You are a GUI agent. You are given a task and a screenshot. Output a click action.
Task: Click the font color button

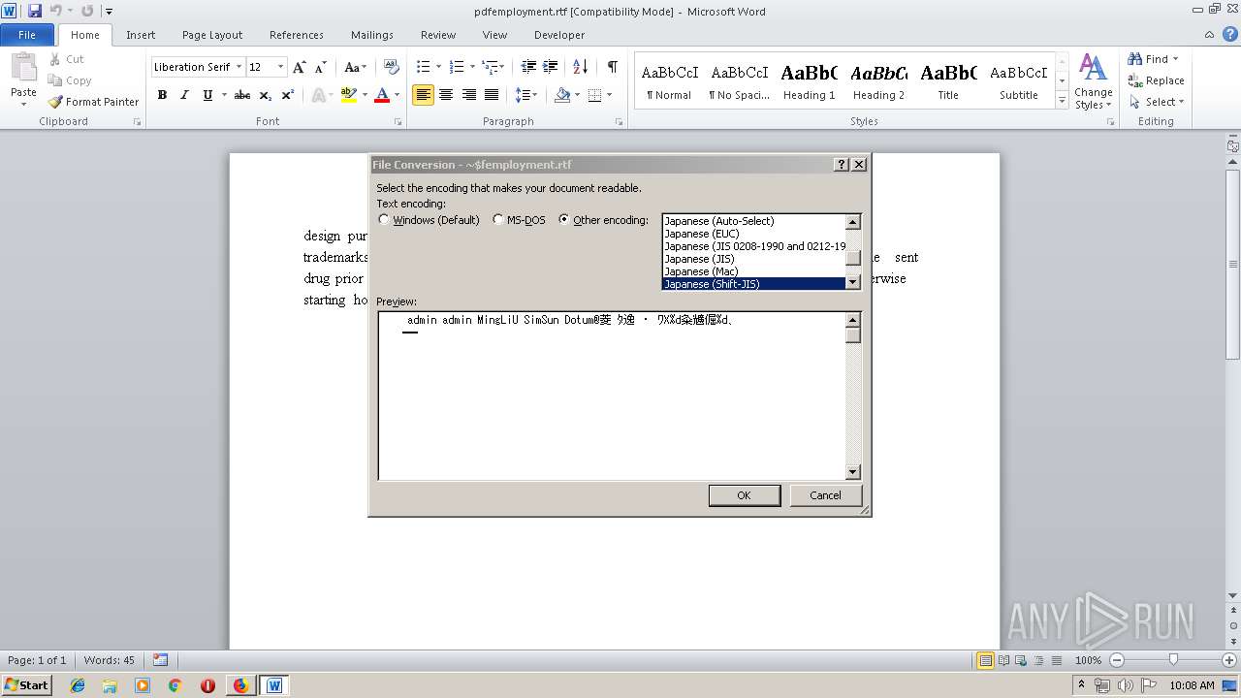coord(382,95)
